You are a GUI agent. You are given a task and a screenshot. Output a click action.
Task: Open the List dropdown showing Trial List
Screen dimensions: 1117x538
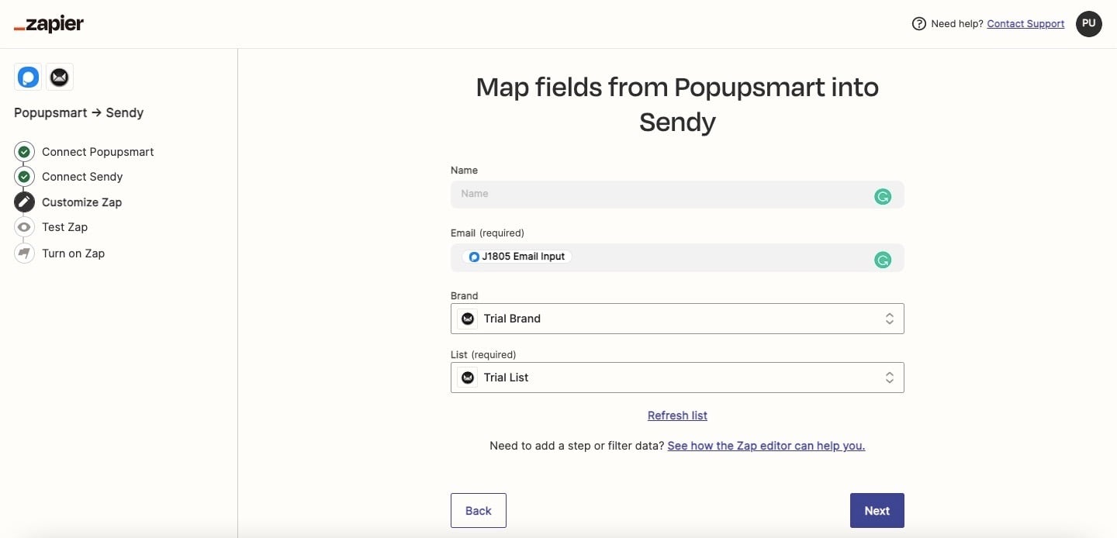point(677,378)
